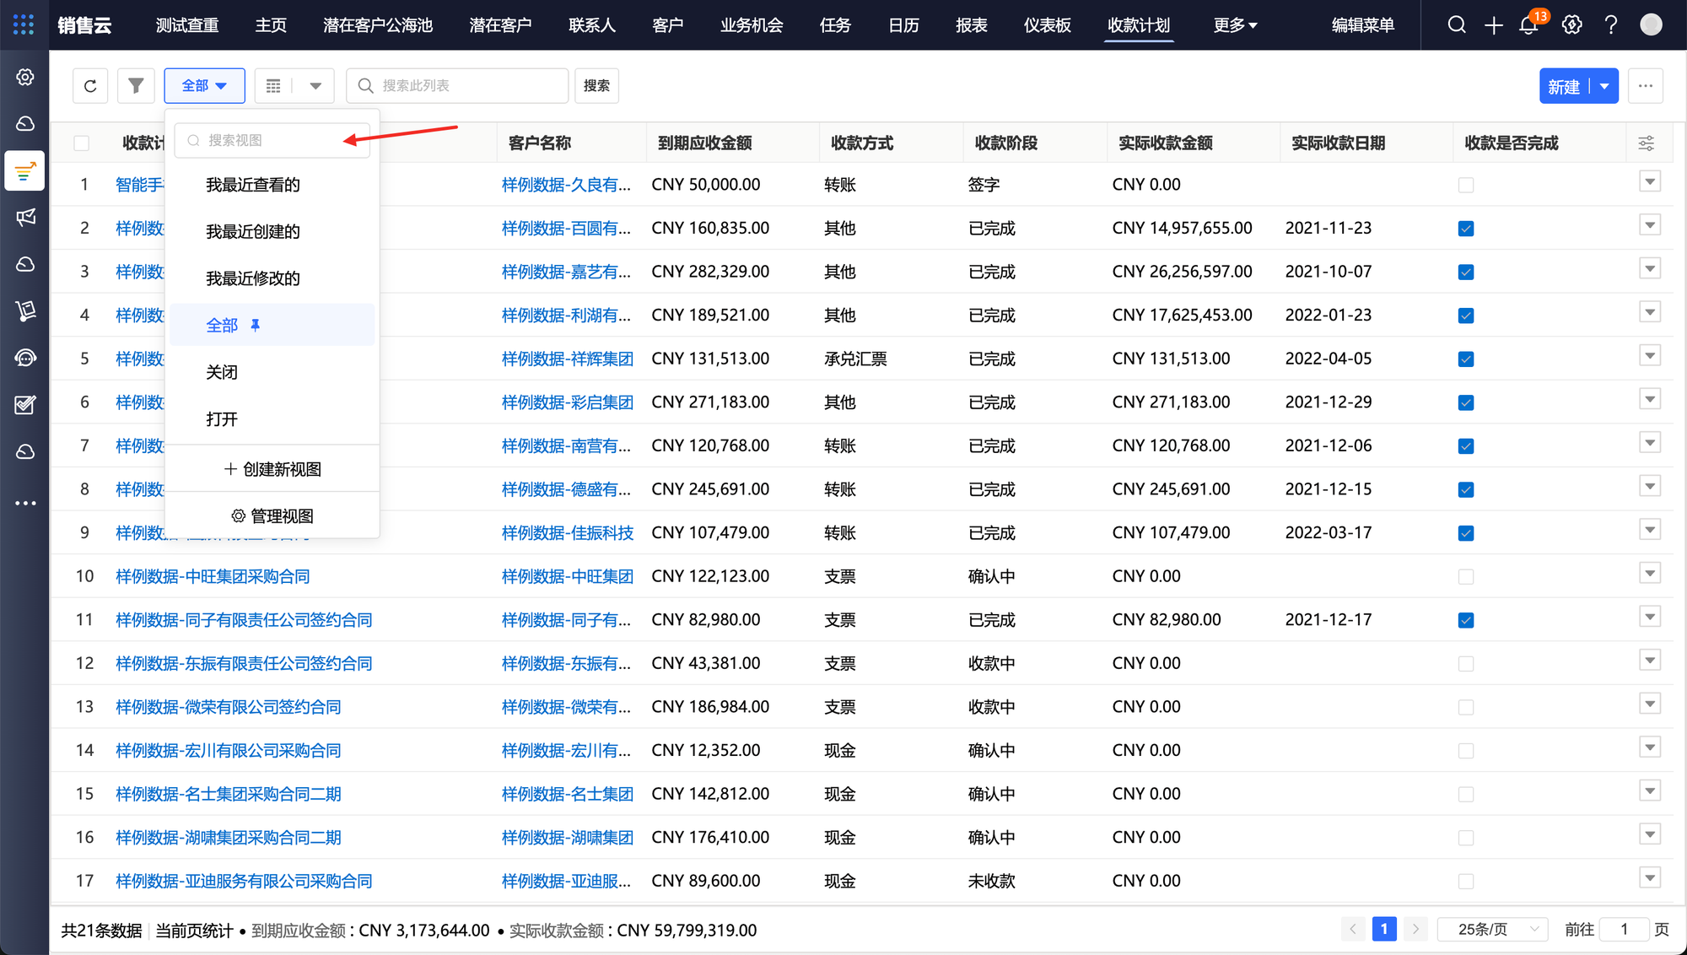This screenshot has height=955, width=1687.
Task: Open the row action dropdown for row 10
Action: point(1650,574)
